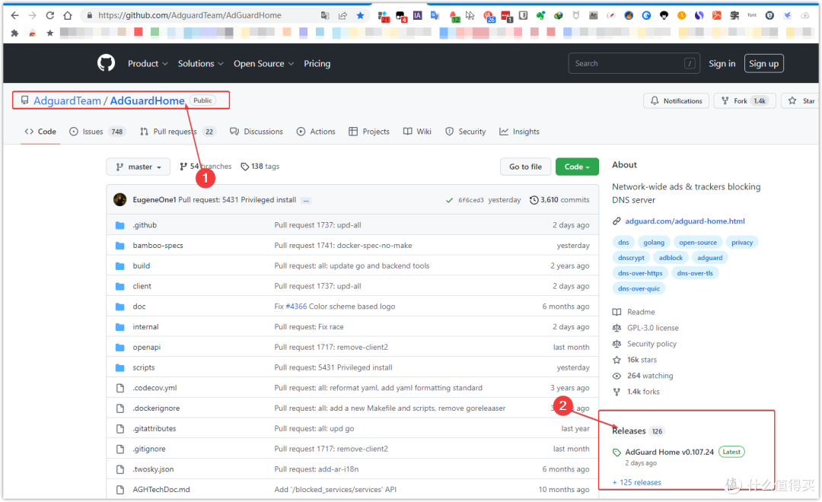
Task: Click the GPL-3.0 license scale icon
Action: pos(618,328)
